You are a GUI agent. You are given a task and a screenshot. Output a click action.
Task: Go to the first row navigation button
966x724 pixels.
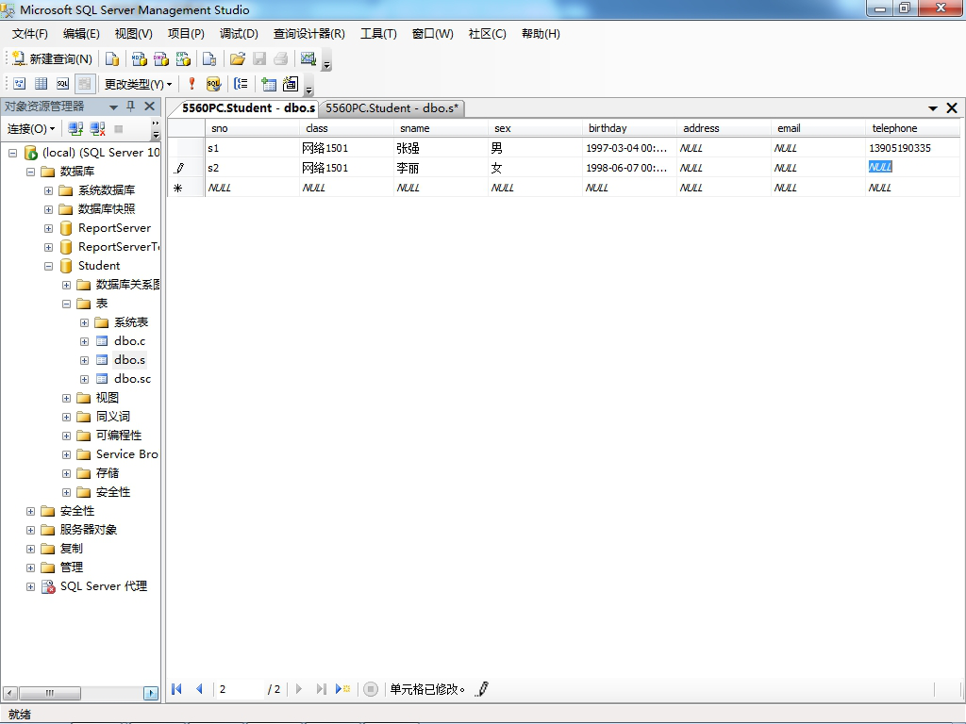(x=176, y=689)
